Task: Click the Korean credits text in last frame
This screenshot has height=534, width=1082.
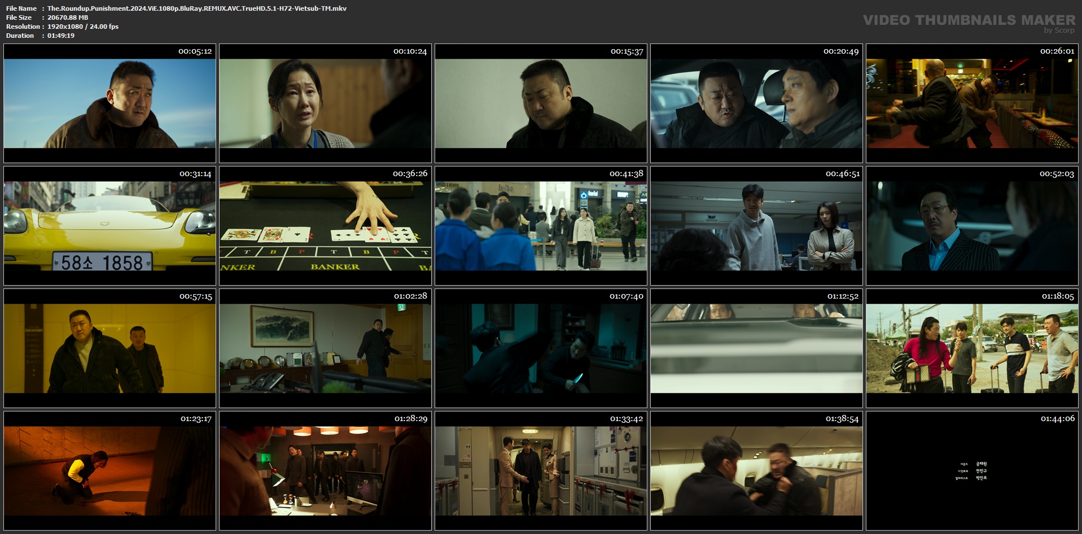Action: point(971,471)
